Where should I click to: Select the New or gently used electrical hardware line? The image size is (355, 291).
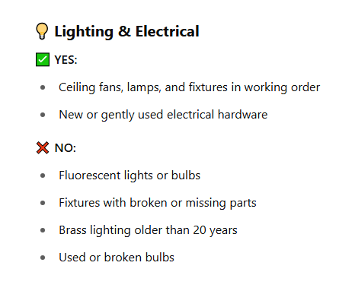[163, 115]
